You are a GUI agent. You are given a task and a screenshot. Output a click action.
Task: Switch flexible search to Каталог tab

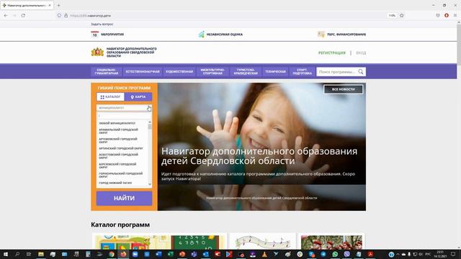point(110,96)
